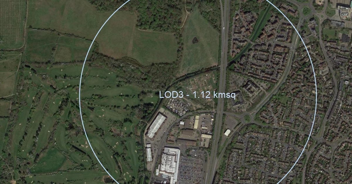Click the dark pond in the field
The width and height of the screenshot is (352, 184).
(195, 40)
